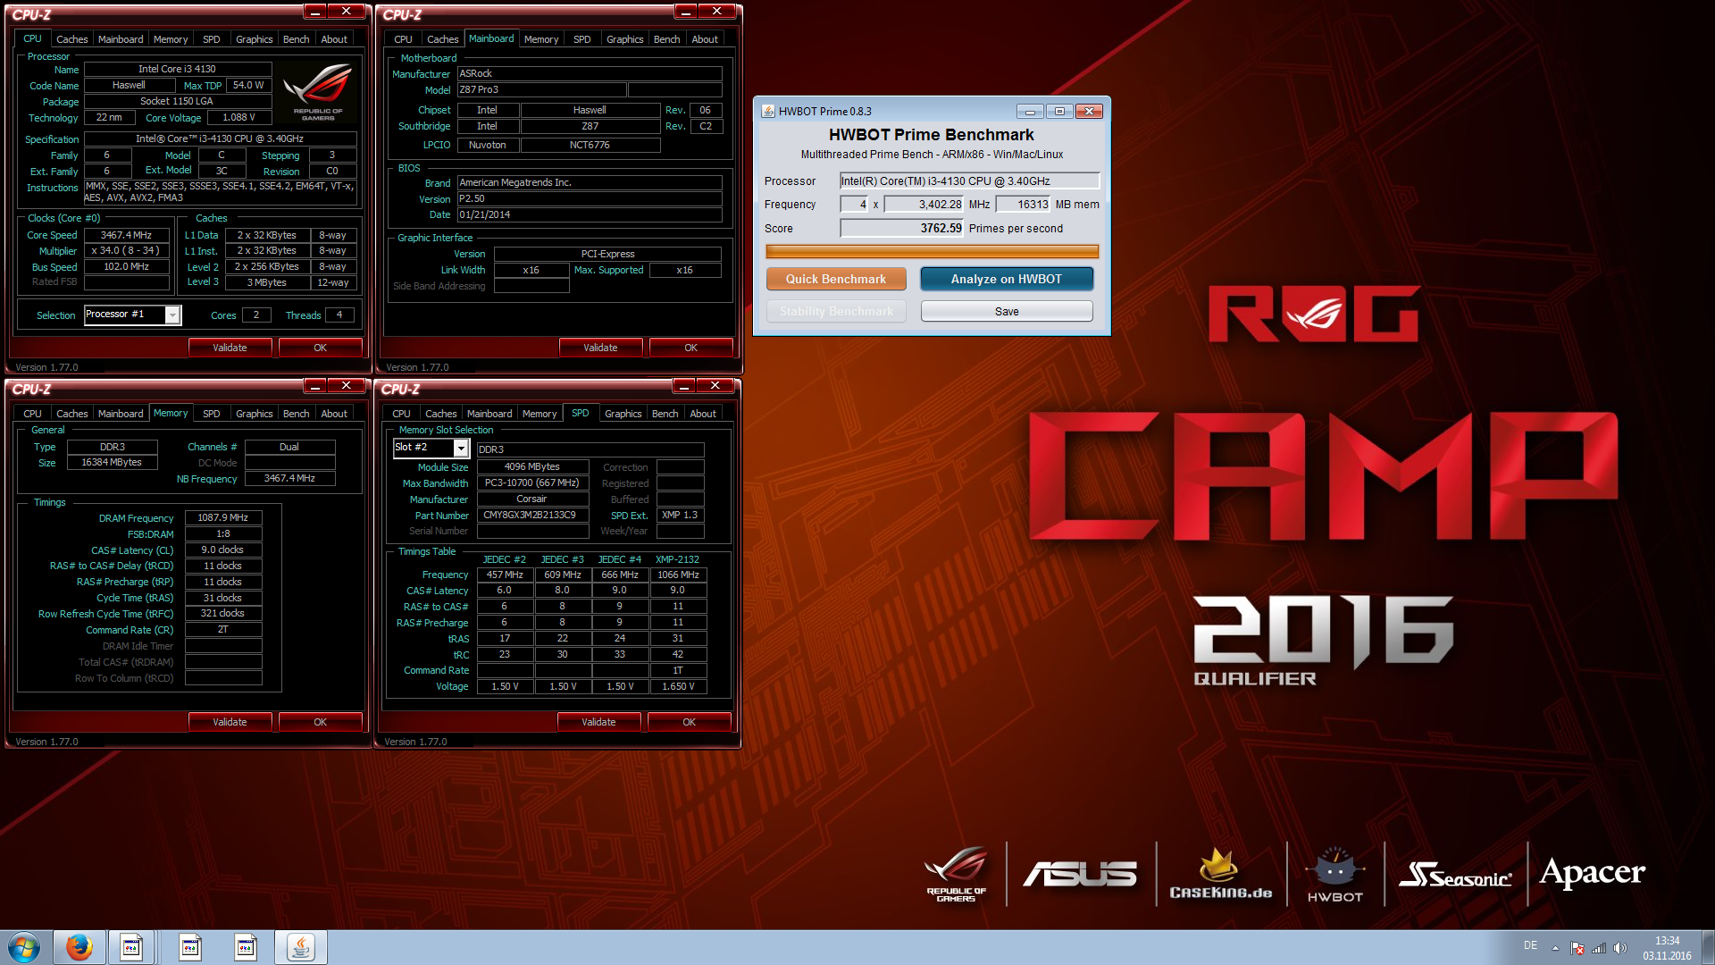The height and width of the screenshot is (965, 1715).
Task: Click the Processor field in HWBOT Prime
Action: [969, 180]
